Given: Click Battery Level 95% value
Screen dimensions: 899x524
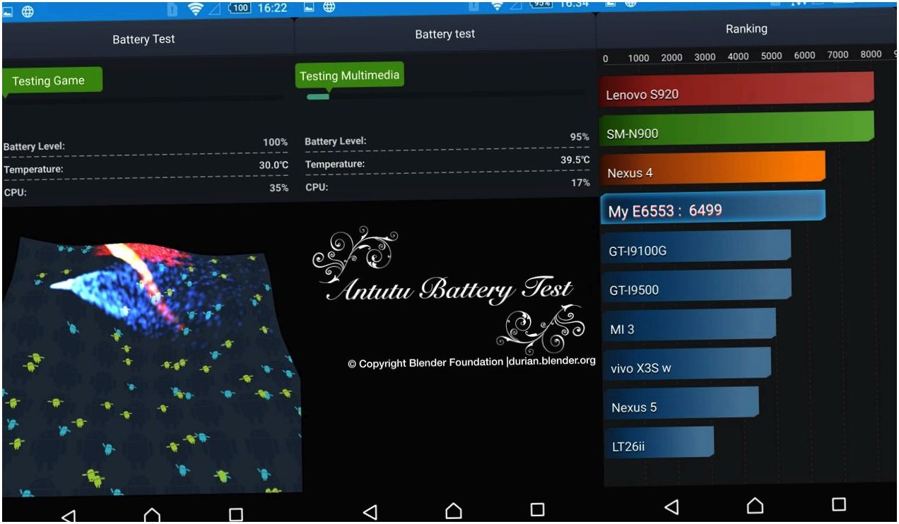Looking at the screenshot, I should pyautogui.click(x=580, y=137).
